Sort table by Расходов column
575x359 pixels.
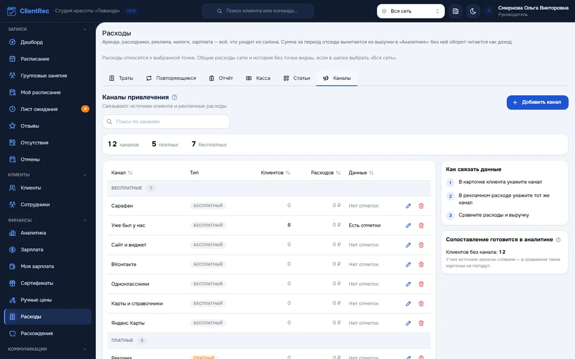click(x=326, y=173)
